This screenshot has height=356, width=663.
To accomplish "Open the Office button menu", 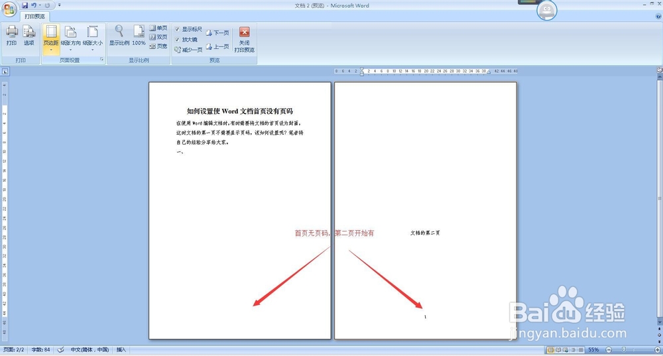I will (x=9, y=9).
